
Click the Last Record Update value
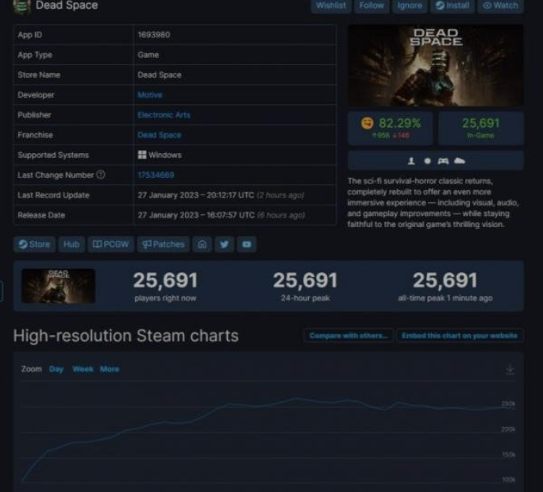[221, 195]
